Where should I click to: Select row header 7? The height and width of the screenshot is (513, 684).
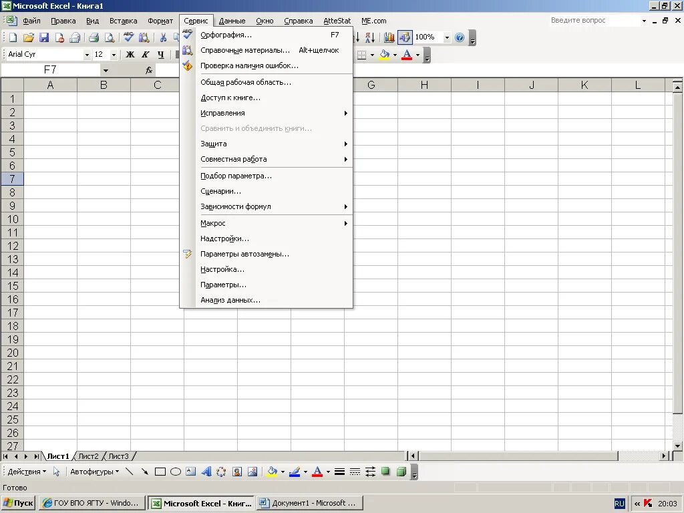[12, 179]
